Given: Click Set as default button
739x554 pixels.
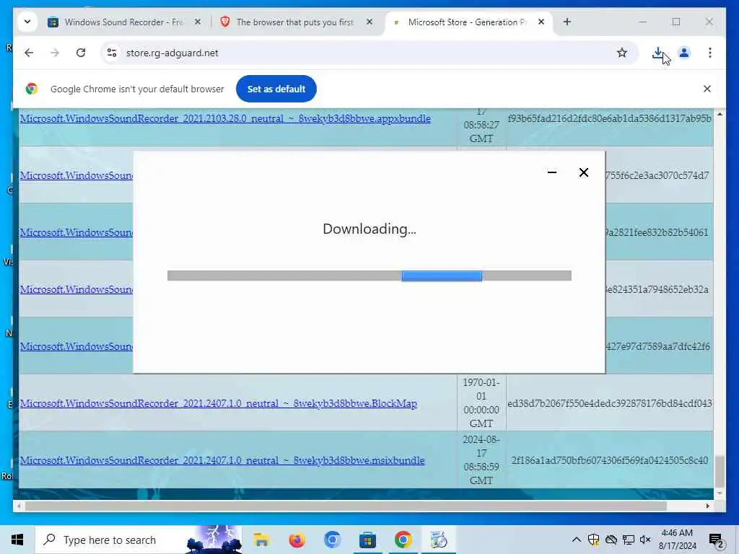Looking at the screenshot, I should click(x=276, y=89).
